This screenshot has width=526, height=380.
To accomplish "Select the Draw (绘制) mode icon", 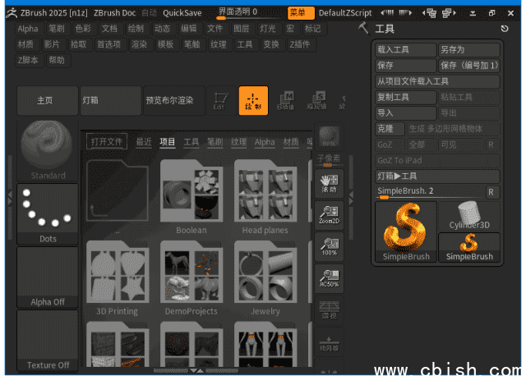I will (253, 100).
